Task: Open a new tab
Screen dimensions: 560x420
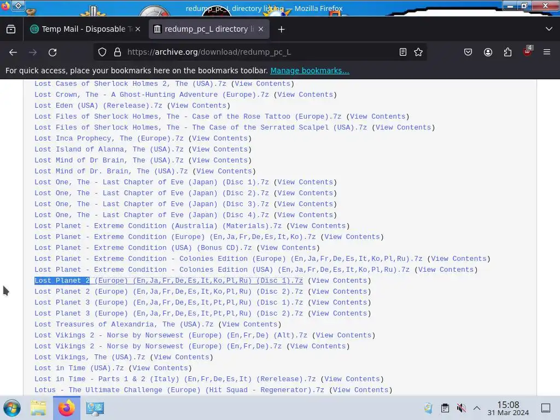Action: pyautogui.click(x=282, y=30)
